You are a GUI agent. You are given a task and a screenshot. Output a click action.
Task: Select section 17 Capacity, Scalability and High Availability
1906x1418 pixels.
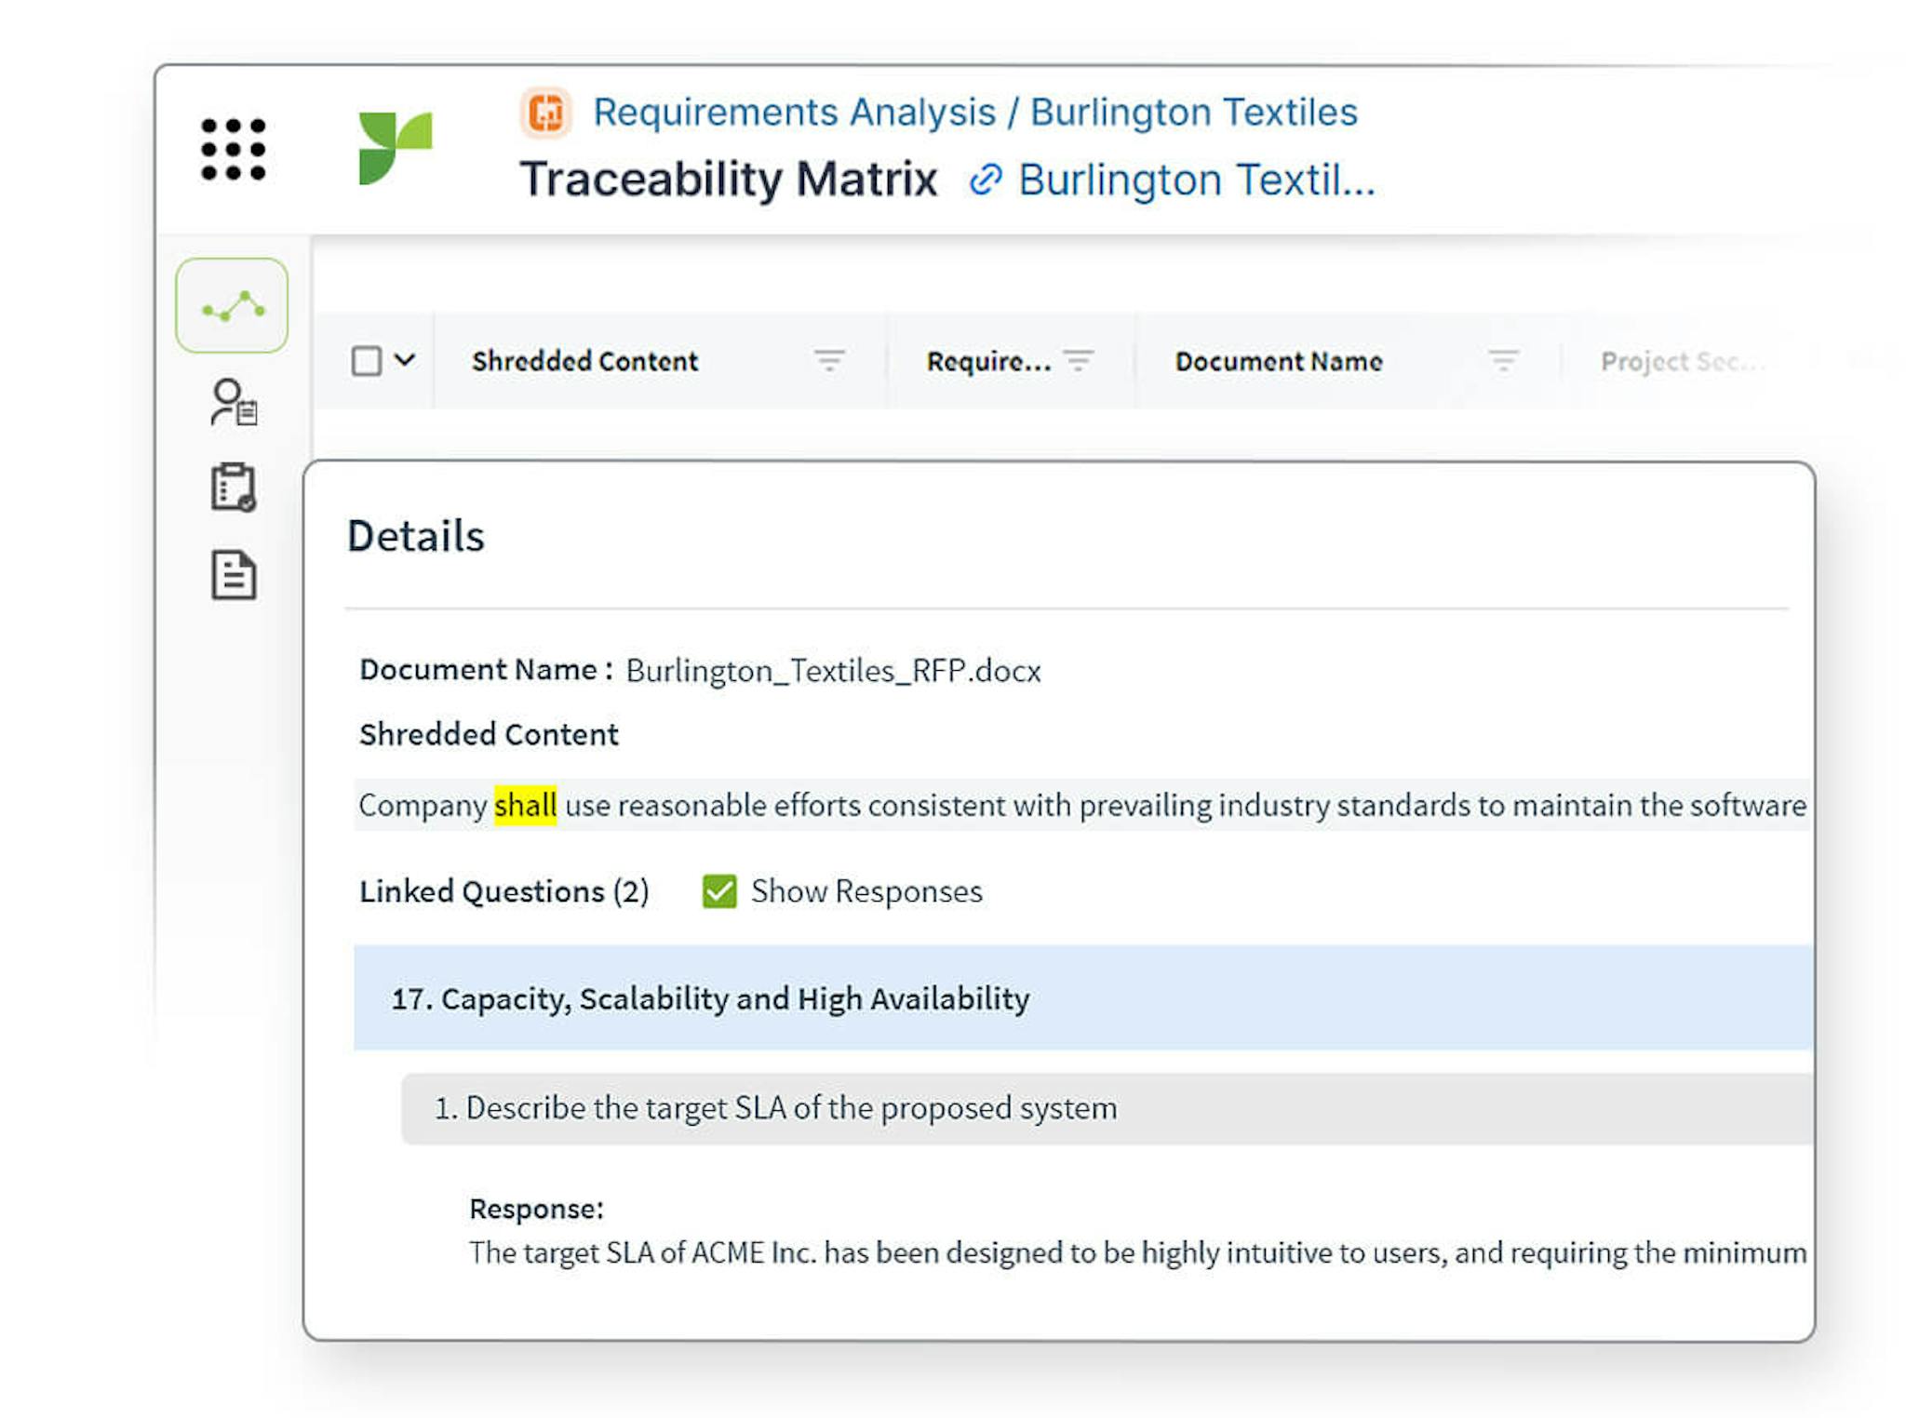(710, 998)
